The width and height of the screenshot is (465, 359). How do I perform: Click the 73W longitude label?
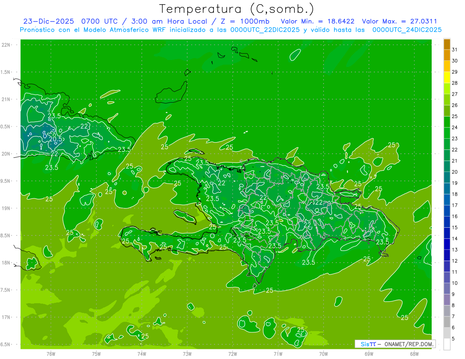(187, 354)
